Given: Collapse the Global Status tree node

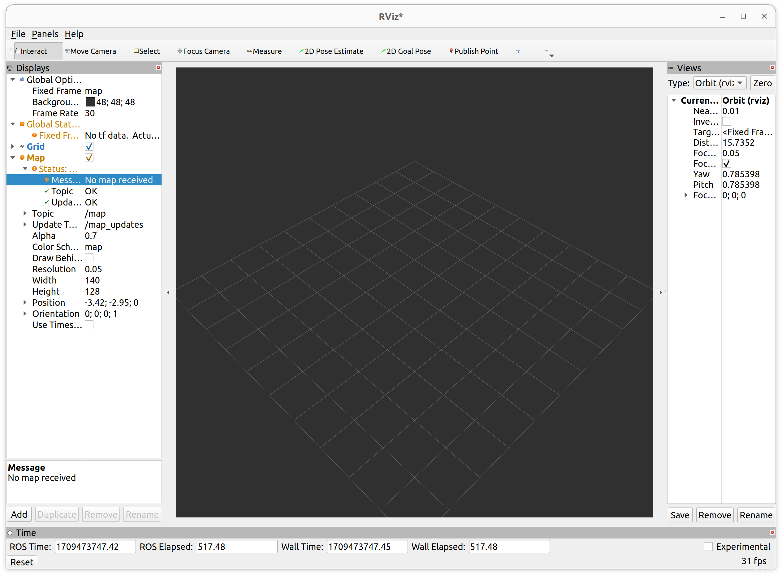Looking at the screenshot, I should (13, 124).
